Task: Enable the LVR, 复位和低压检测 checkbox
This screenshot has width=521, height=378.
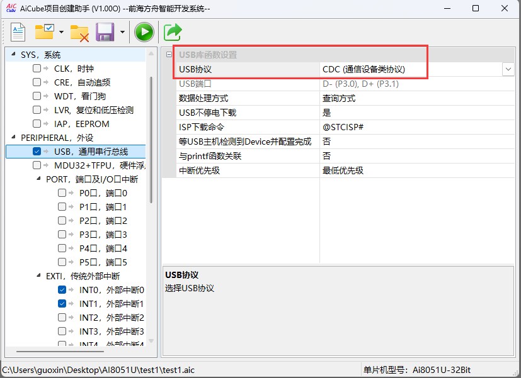Action: tap(37, 110)
